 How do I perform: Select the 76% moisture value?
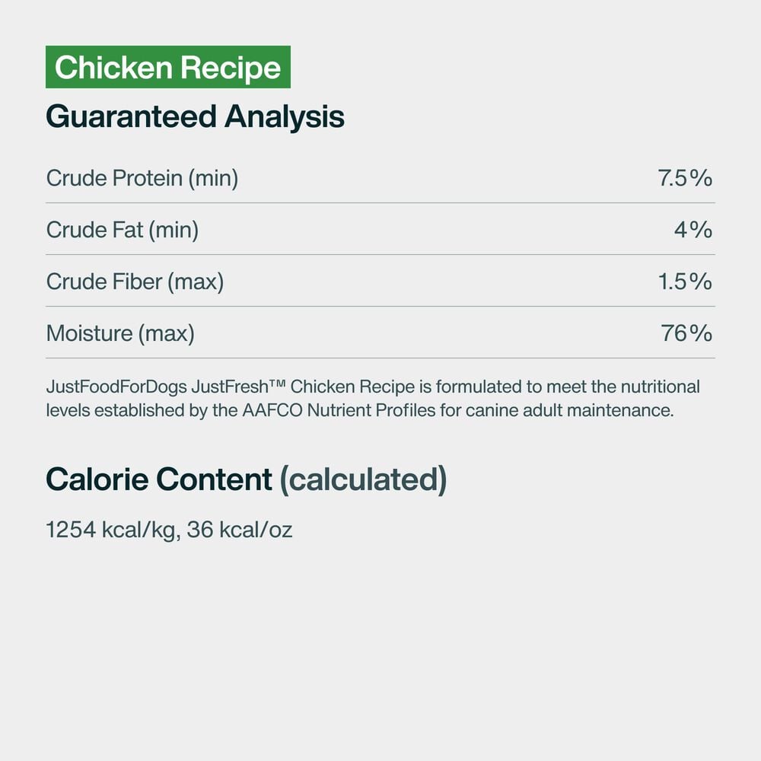click(687, 333)
